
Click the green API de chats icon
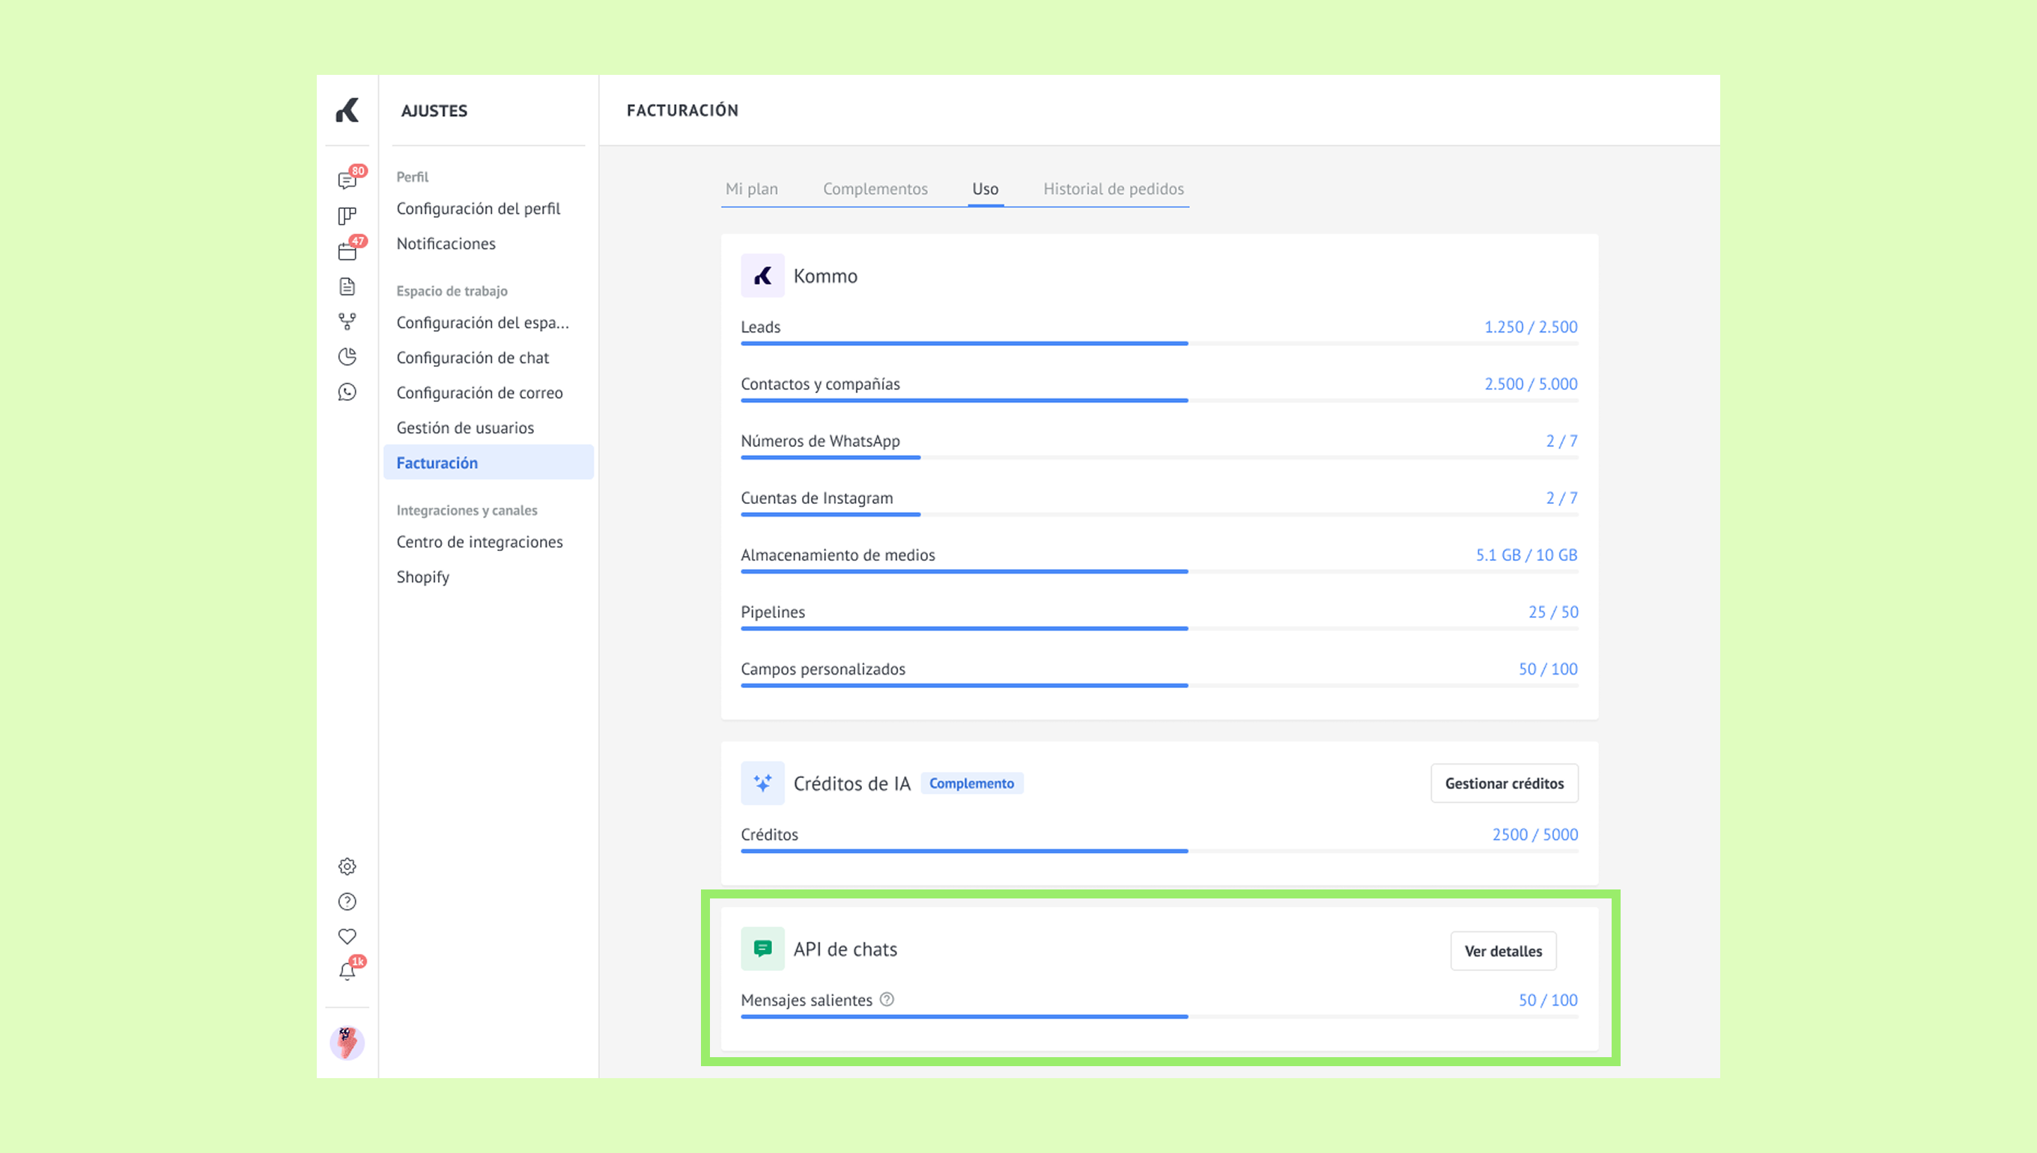(762, 949)
